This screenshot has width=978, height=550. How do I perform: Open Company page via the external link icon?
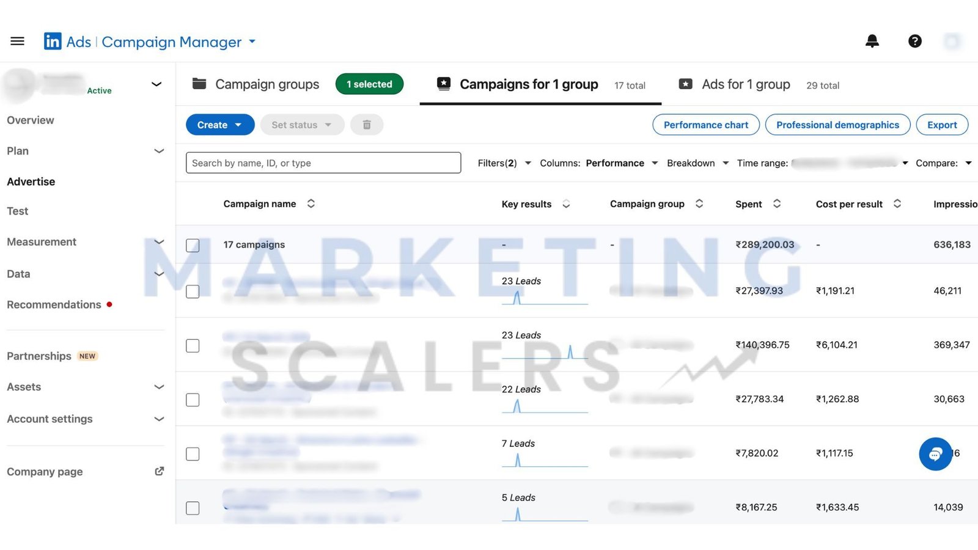point(159,471)
